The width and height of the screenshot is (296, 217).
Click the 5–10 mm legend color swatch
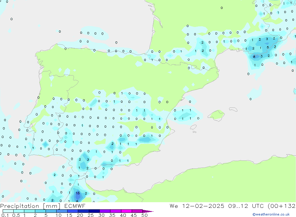click(x=51, y=211)
